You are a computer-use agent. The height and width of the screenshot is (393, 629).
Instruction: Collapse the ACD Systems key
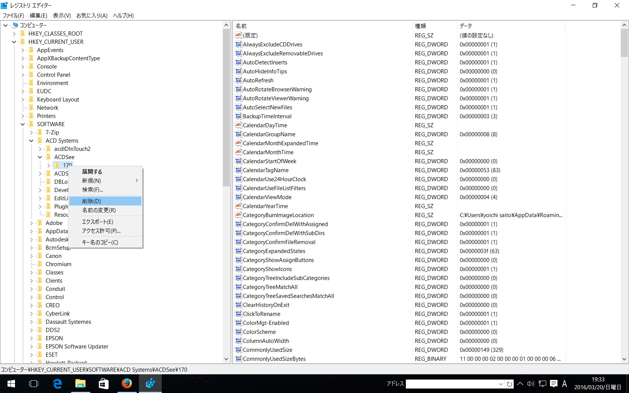tap(31, 141)
